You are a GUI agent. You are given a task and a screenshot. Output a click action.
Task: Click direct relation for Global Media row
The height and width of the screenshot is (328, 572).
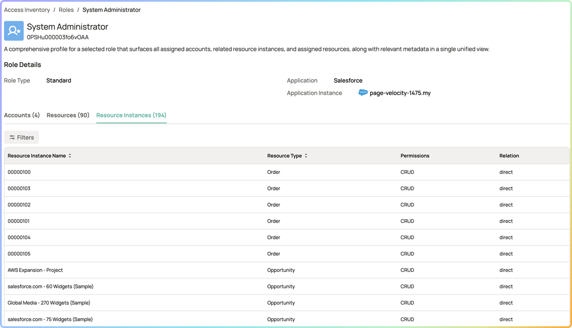tap(506, 303)
